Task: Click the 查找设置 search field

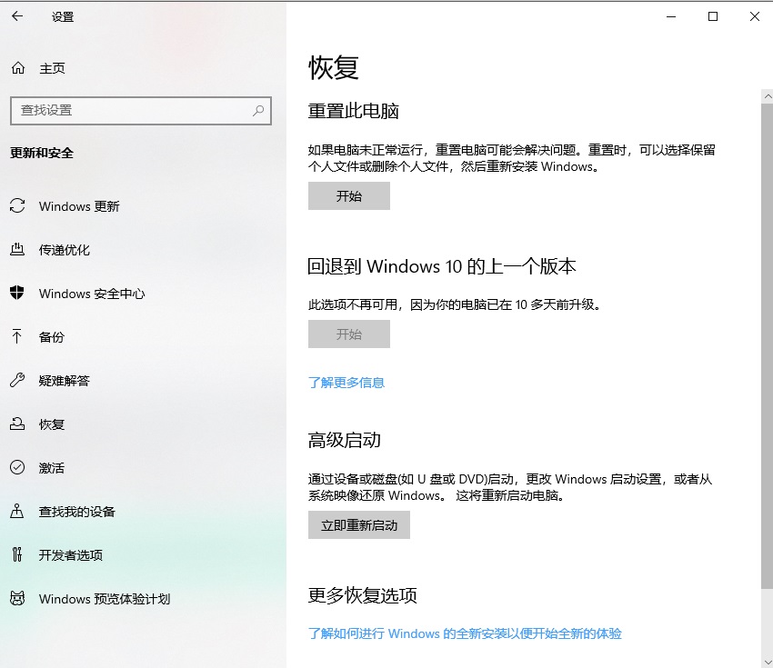Action: (x=140, y=110)
